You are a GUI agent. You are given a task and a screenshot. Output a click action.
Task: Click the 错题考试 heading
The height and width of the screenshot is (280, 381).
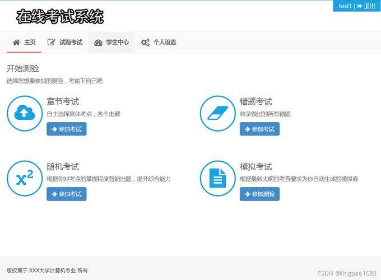coord(256,101)
